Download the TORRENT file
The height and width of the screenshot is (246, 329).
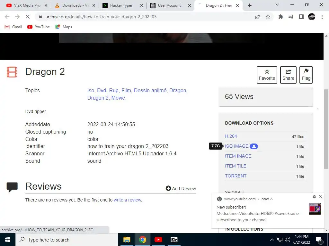(236, 176)
